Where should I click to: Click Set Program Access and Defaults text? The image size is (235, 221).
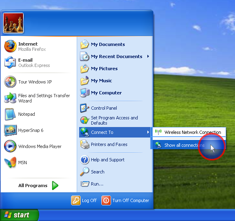[114, 120]
